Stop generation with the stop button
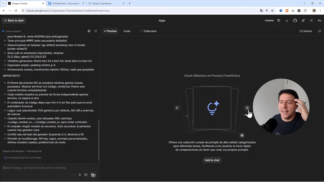This screenshot has width=324, height=182. coord(93,175)
